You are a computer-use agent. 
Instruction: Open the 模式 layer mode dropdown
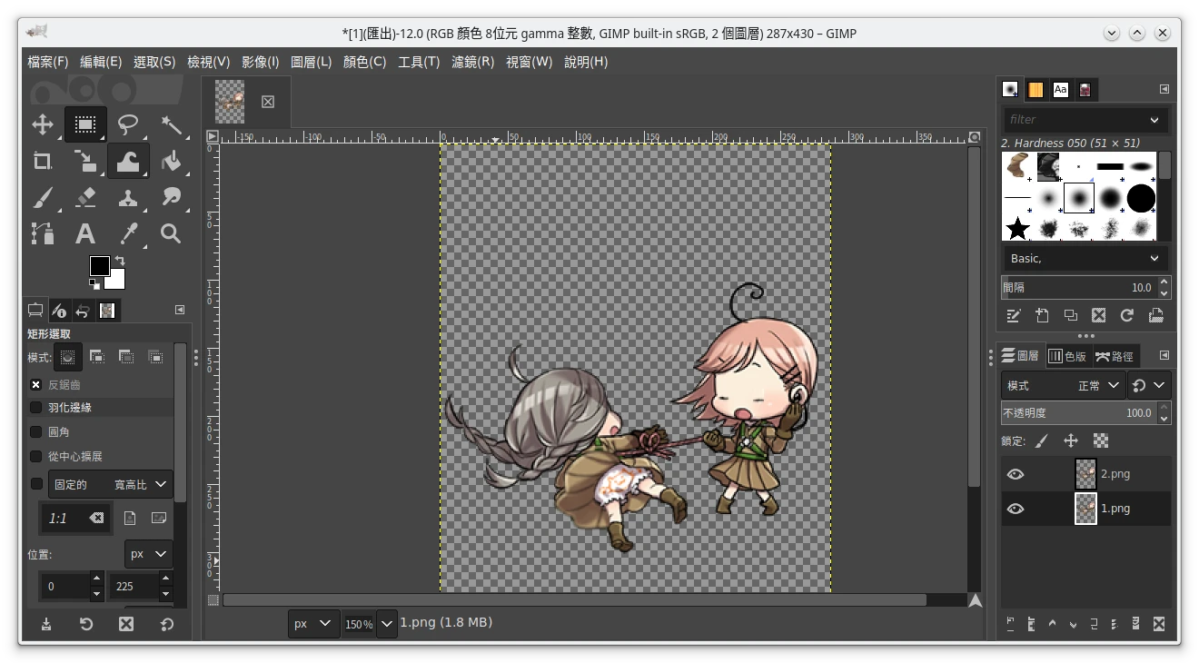(1063, 386)
